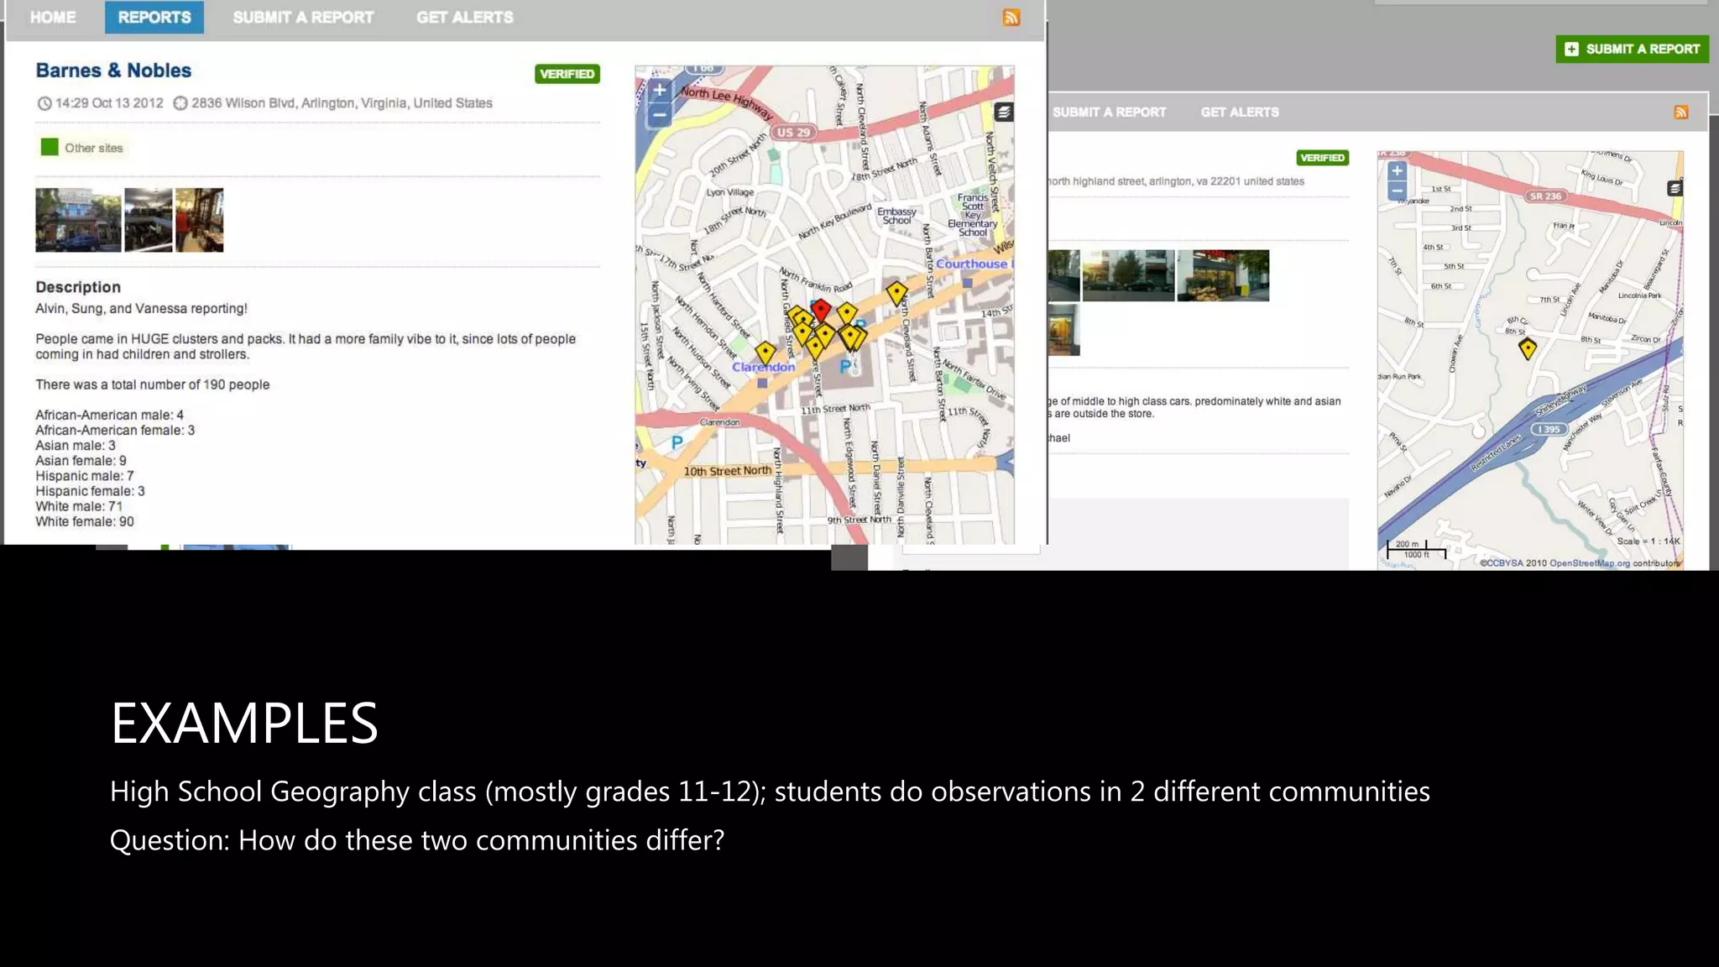Click RSS feed icon in front window

click(x=1011, y=18)
